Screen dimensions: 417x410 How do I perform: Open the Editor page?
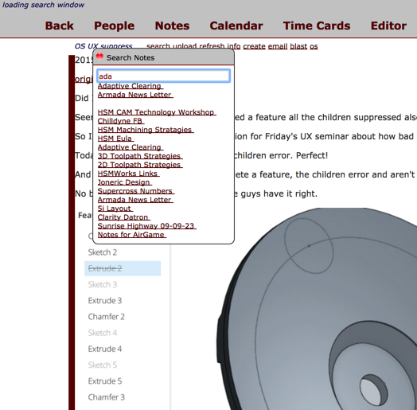388,25
